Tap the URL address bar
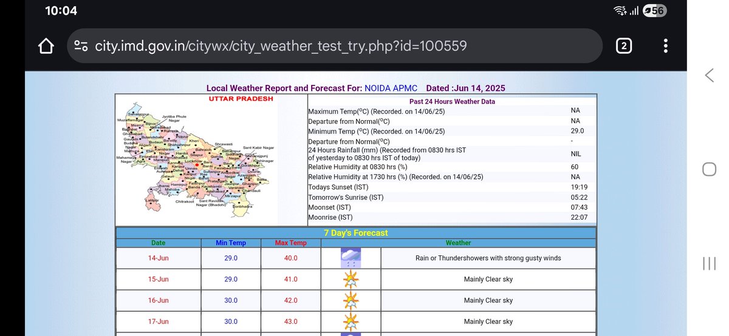Screen dimensions: 729x336 (x=334, y=46)
